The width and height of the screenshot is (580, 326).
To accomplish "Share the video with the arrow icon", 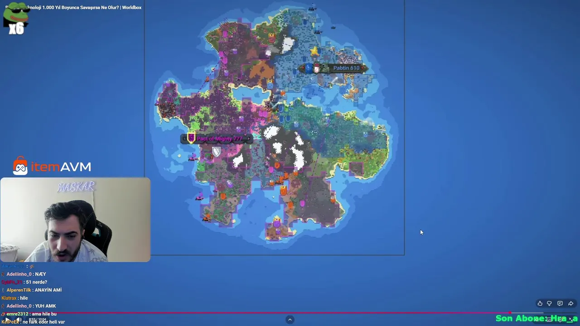I will [x=571, y=303].
